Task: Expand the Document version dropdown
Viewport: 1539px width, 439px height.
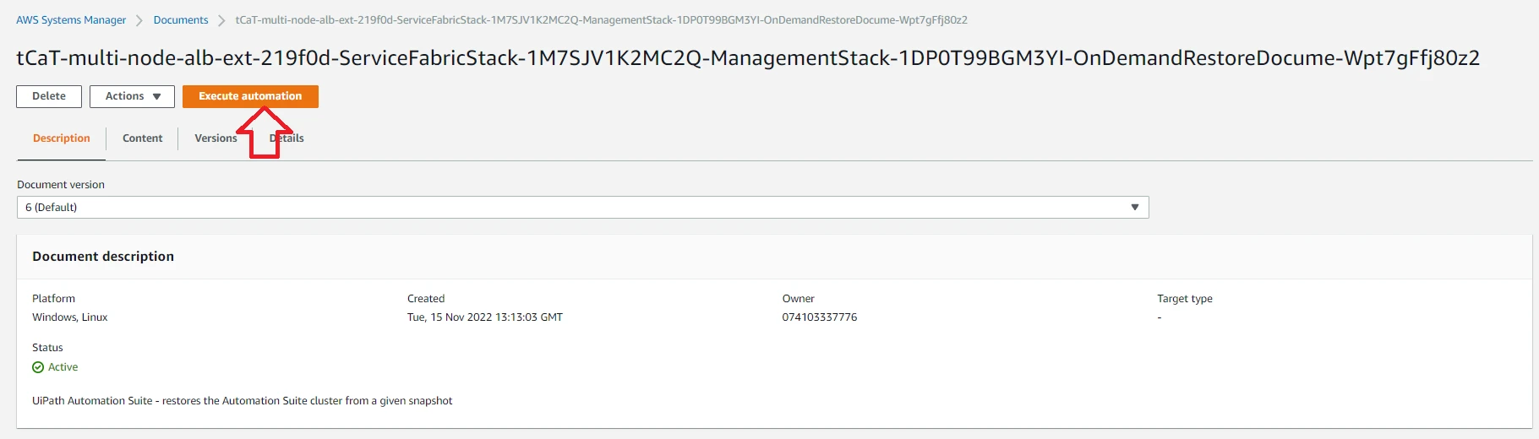Action: click(582, 207)
